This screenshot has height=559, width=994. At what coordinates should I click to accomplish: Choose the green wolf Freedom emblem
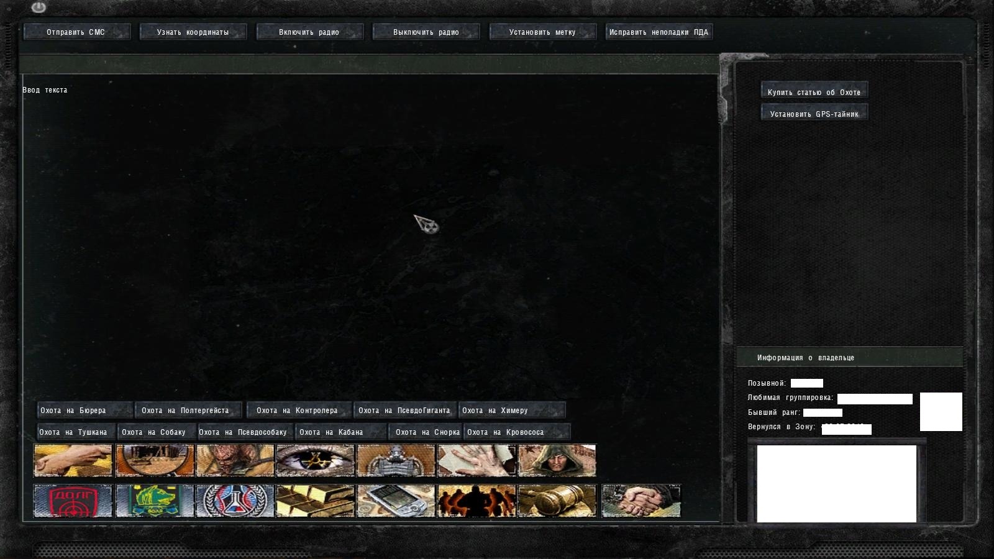click(x=155, y=501)
